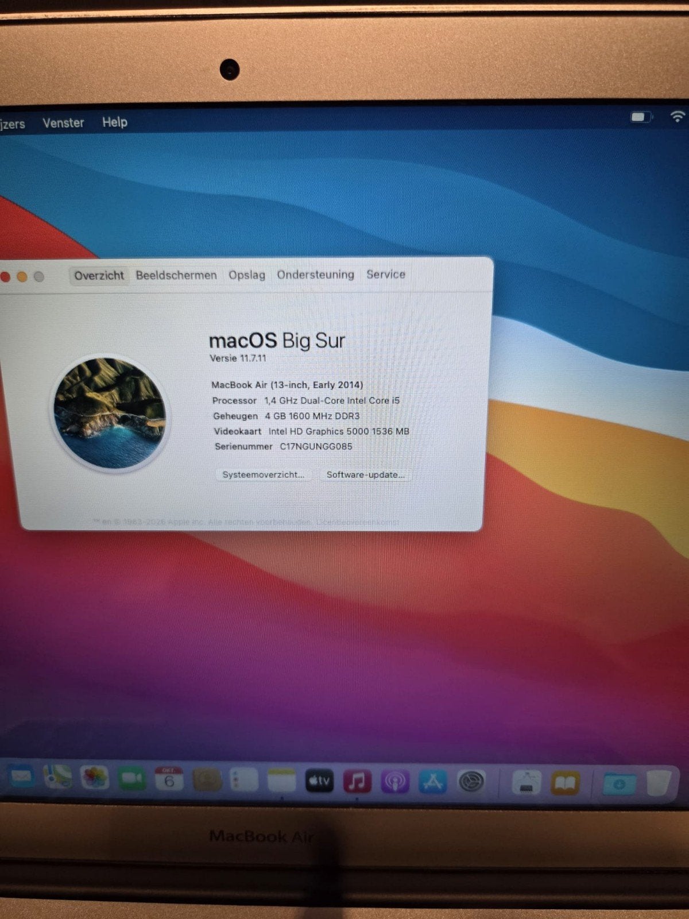
Task: Open the Maps app in the Dock
Action: pos(59,778)
